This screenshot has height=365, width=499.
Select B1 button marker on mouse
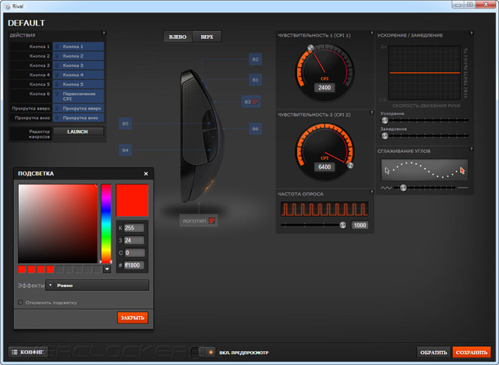click(255, 79)
